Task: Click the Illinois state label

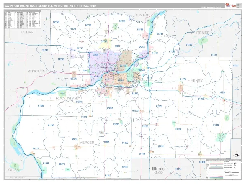Action: 158,169
